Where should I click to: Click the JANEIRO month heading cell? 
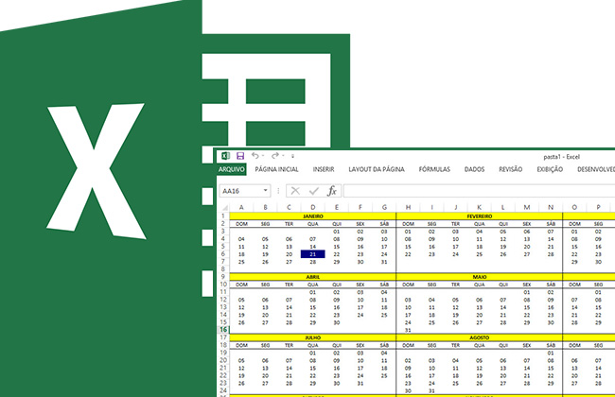click(312, 216)
